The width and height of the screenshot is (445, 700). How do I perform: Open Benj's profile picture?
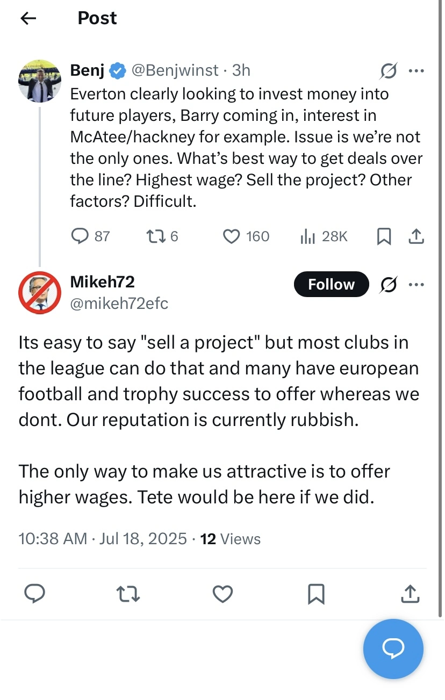(x=40, y=81)
